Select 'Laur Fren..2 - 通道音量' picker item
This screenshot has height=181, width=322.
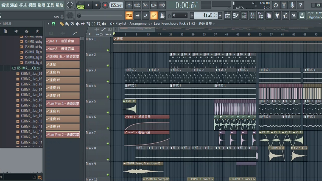[x=63, y=135]
